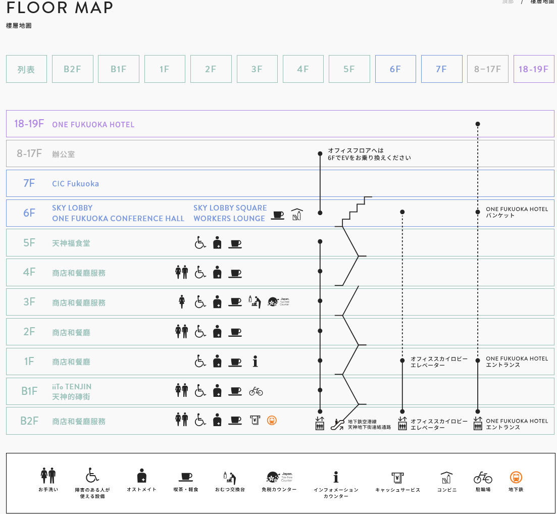This screenshot has height=514, width=557.
Task: Open the CIC Fukuoka floor row
Action: pos(75,183)
